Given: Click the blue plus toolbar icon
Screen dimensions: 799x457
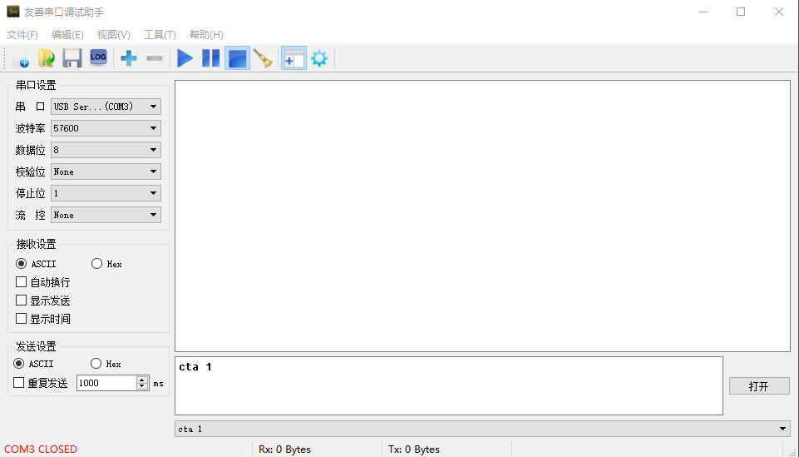Looking at the screenshot, I should pyautogui.click(x=129, y=58).
